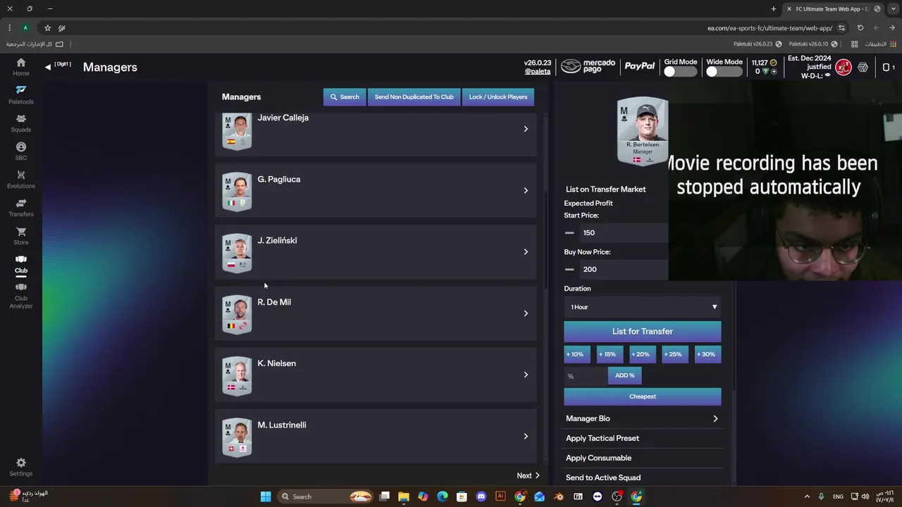Expand J. Zieliński row chevron

tap(526, 251)
